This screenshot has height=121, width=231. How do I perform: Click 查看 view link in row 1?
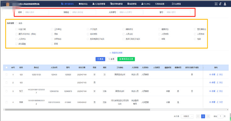pos(212,75)
